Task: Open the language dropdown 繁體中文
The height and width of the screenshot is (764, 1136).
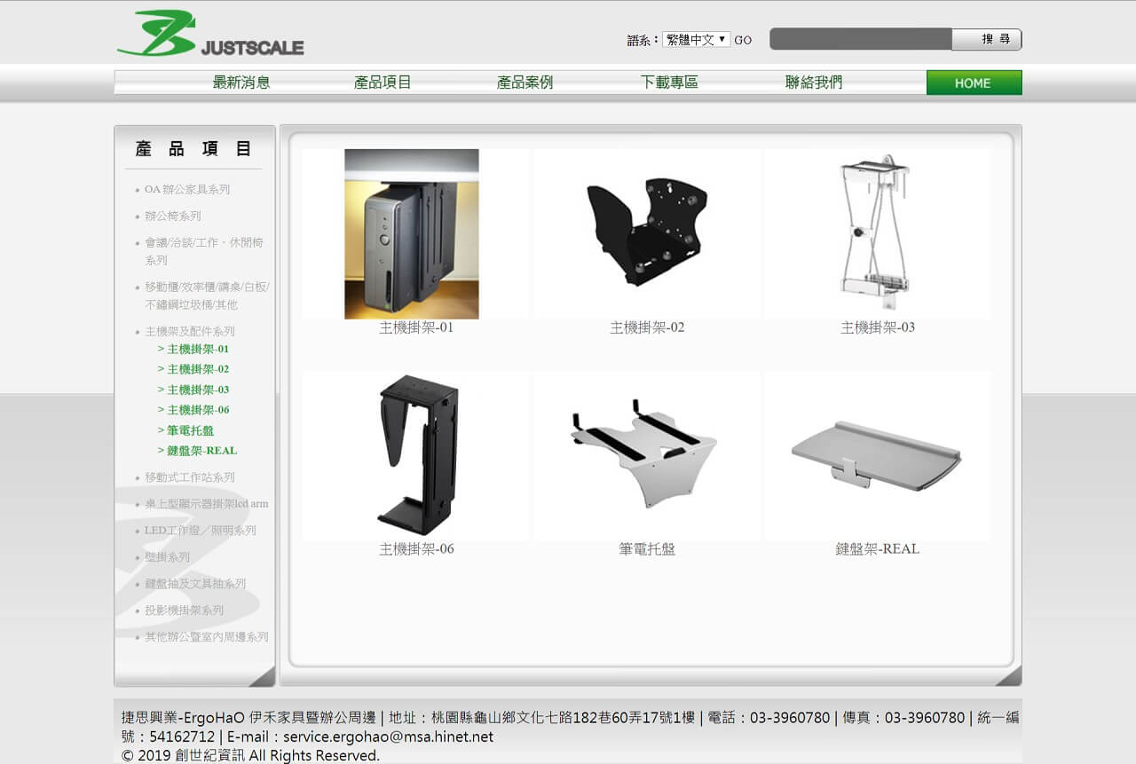Action: (x=696, y=39)
